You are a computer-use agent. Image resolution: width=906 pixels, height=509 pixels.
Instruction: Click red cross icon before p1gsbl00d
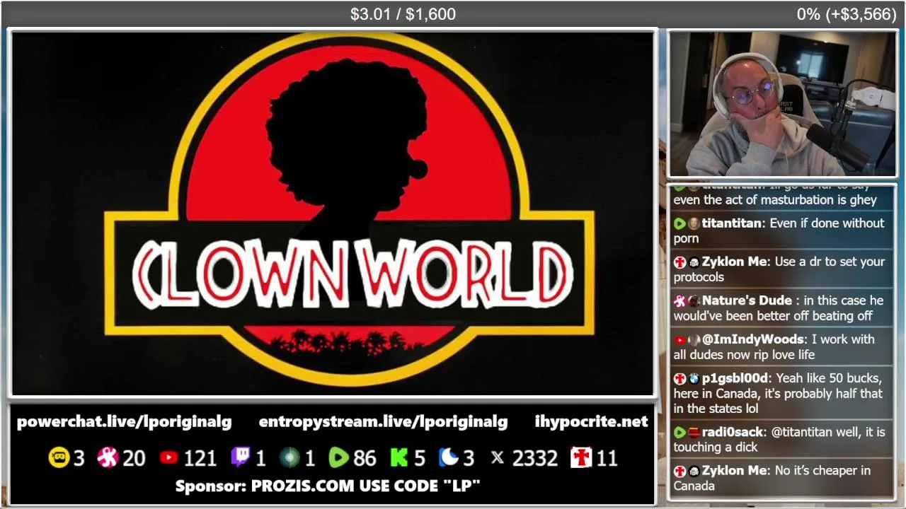pos(679,379)
